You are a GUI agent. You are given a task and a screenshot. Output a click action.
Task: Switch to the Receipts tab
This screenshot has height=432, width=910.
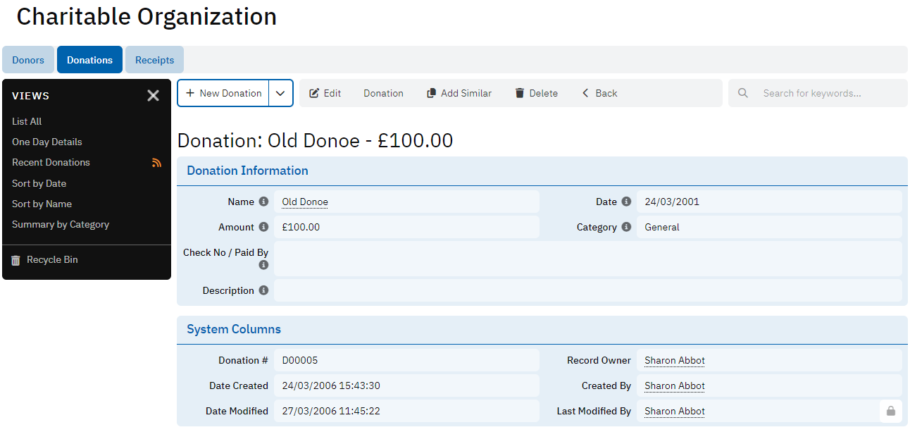coord(154,60)
